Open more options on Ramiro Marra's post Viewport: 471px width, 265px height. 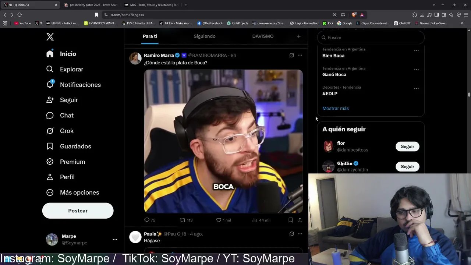[x=300, y=55]
